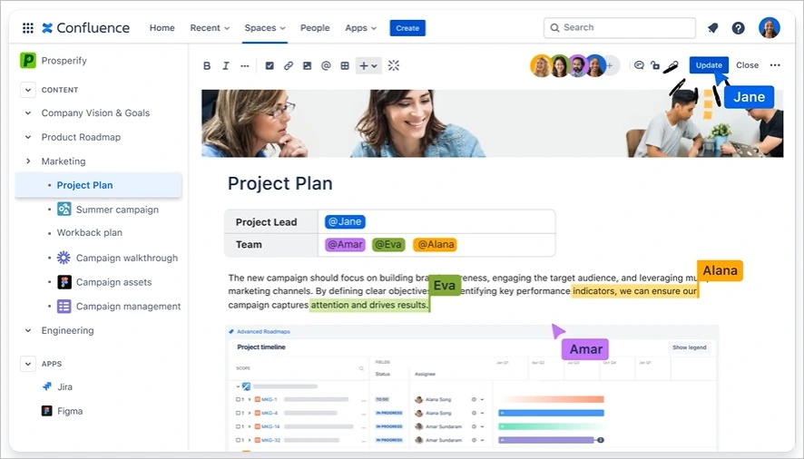804x459 pixels.
Task: Click the Prosperify space icon
Action: [28, 61]
